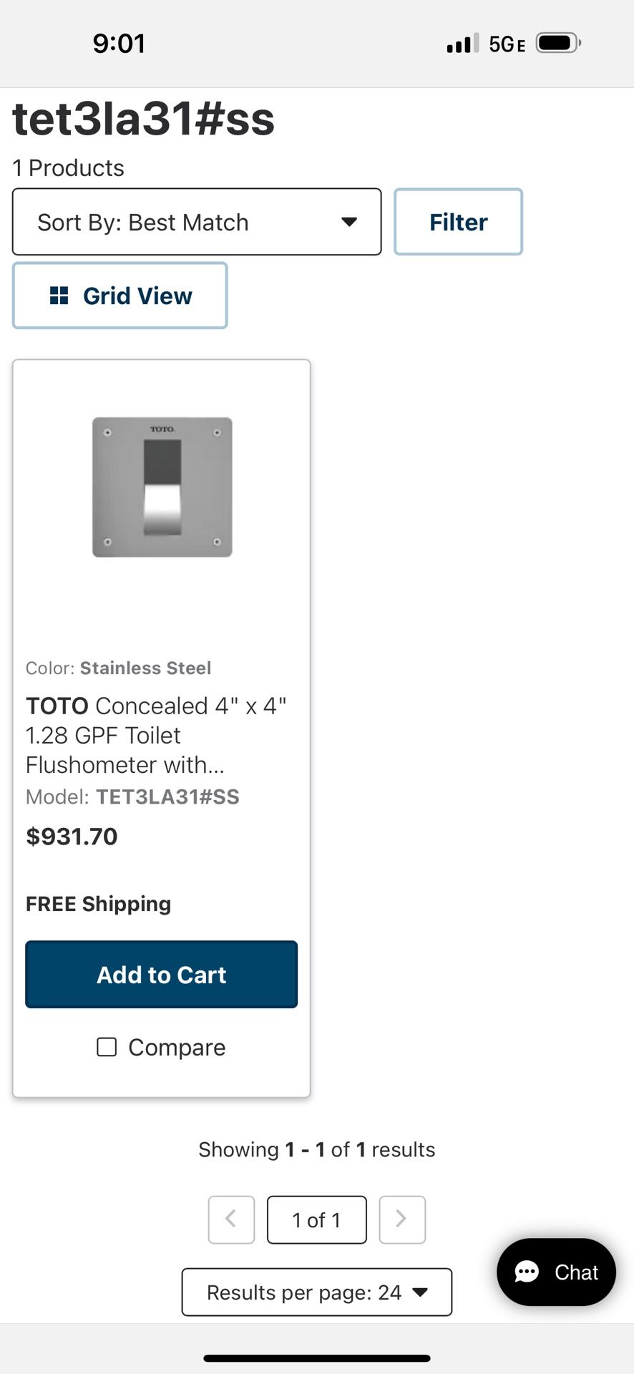Click the Results per page caret arrow
This screenshot has width=634, height=1374.
coord(421,1292)
